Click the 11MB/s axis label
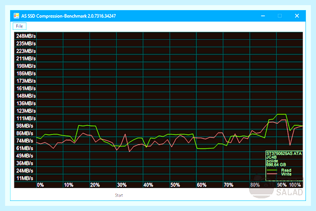 [x=25, y=178]
